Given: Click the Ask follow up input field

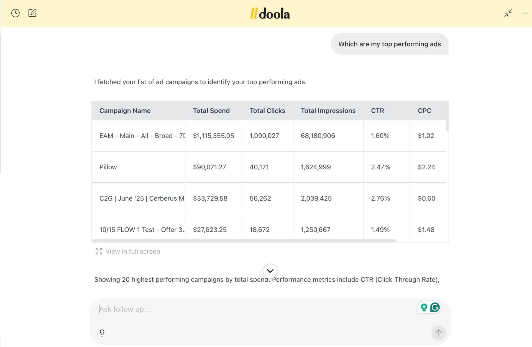Looking at the screenshot, I should coord(249,309).
